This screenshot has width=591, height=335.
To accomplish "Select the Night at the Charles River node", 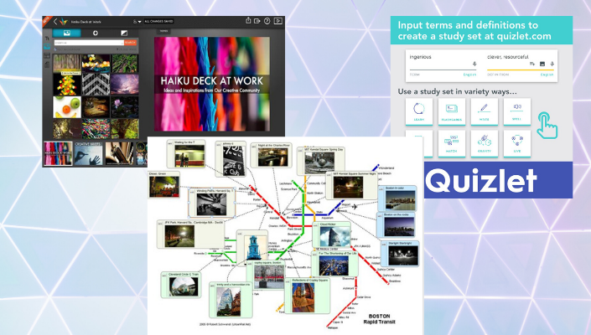I will point(272,155).
